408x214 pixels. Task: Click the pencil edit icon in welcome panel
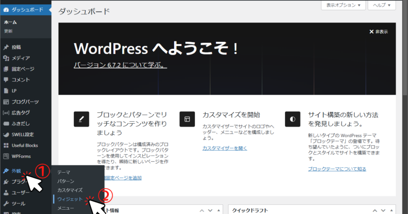(81, 119)
